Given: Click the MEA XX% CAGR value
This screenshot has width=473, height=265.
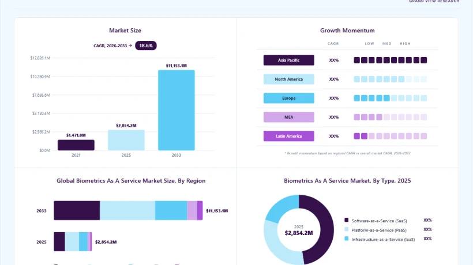Looking at the screenshot, I should coord(334,117).
